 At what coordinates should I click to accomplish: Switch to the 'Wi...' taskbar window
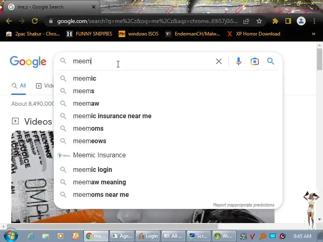224,236
